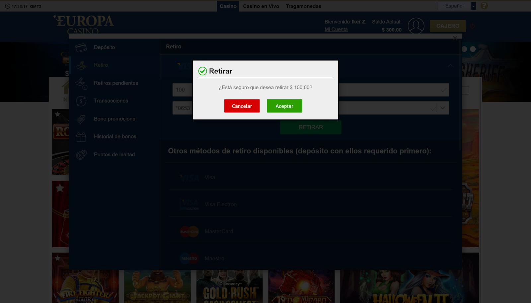Click the checkmark in the amount field
531x303 pixels.
point(443,90)
